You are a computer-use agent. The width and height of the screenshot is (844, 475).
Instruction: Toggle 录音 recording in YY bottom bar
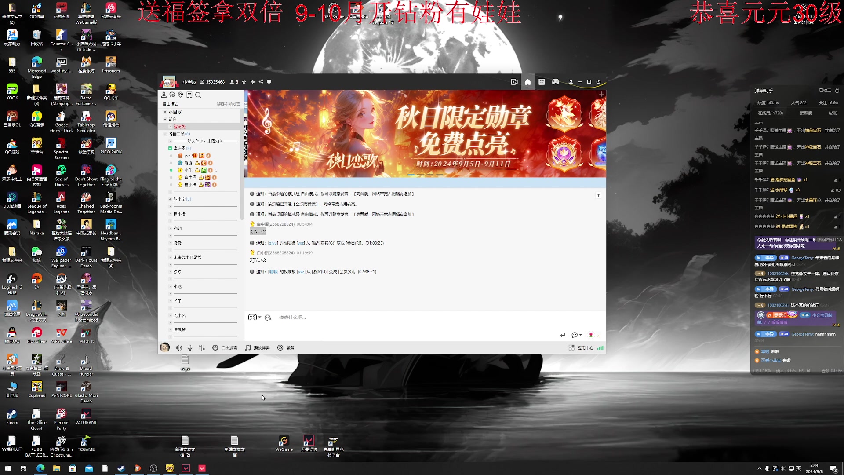[x=286, y=347]
